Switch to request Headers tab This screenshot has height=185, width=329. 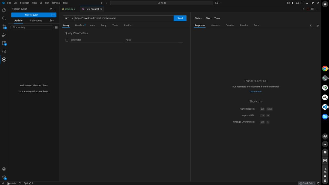(80, 25)
